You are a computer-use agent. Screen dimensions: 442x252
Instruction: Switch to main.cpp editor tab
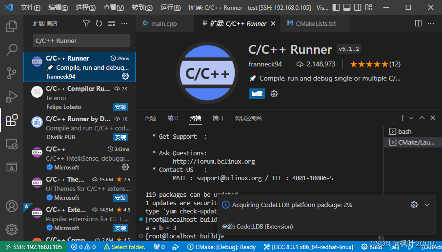(164, 23)
